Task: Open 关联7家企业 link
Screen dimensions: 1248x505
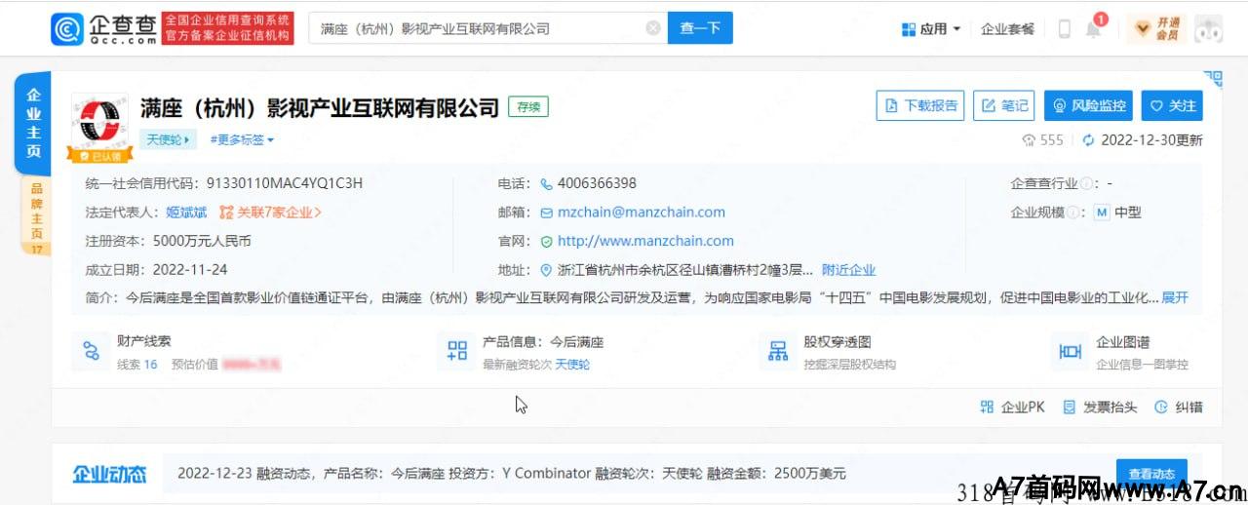Action: pos(270,212)
